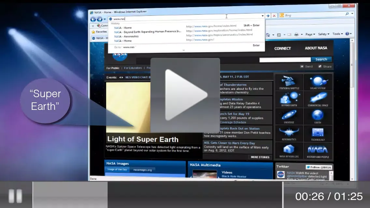The image size is (370, 208).
Task: Click the NASA site search field
Action: click(x=285, y=60)
